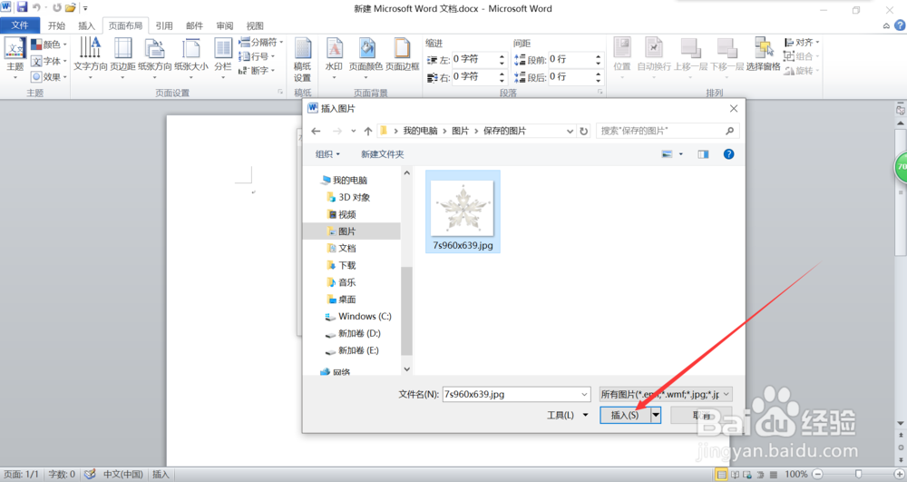Open Columns options

point(223,58)
